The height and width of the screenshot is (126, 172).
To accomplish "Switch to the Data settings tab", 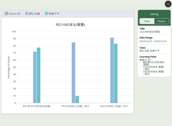I will tap(147, 21).
